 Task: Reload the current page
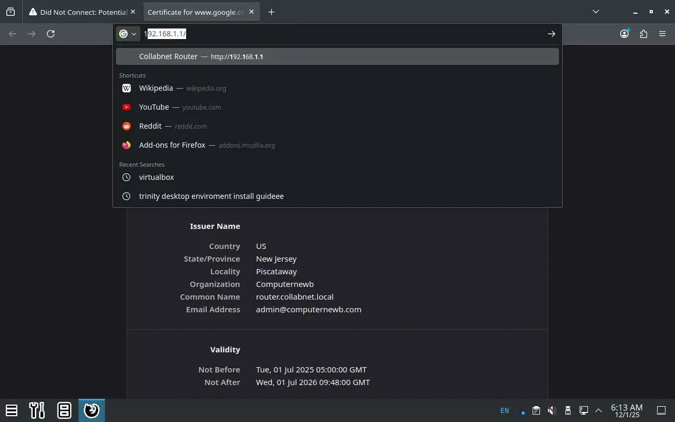pos(51,34)
